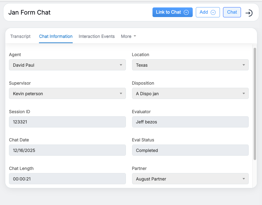Viewport: 262px width, 205px height.
Task: Click the vertical scrollbar of the form
Action: point(255,104)
